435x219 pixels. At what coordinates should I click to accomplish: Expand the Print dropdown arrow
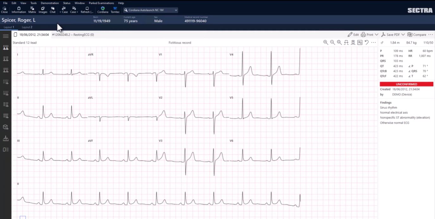point(376,35)
